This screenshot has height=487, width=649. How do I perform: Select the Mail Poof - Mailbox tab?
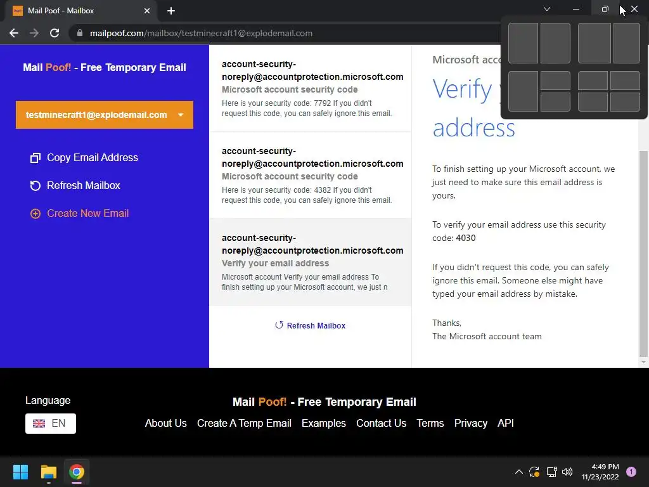pos(81,11)
